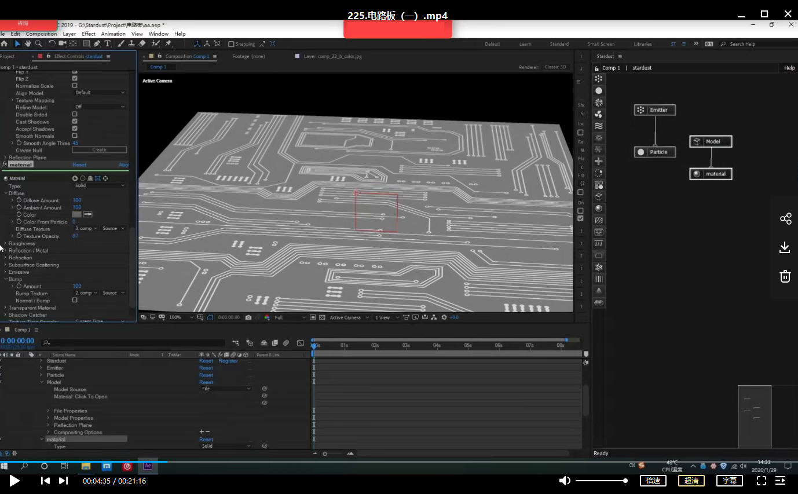The height and width of the screenshot is (494, 798).
Task: Enable the Double Sided checkbox
Action: (x=75, y=115)
